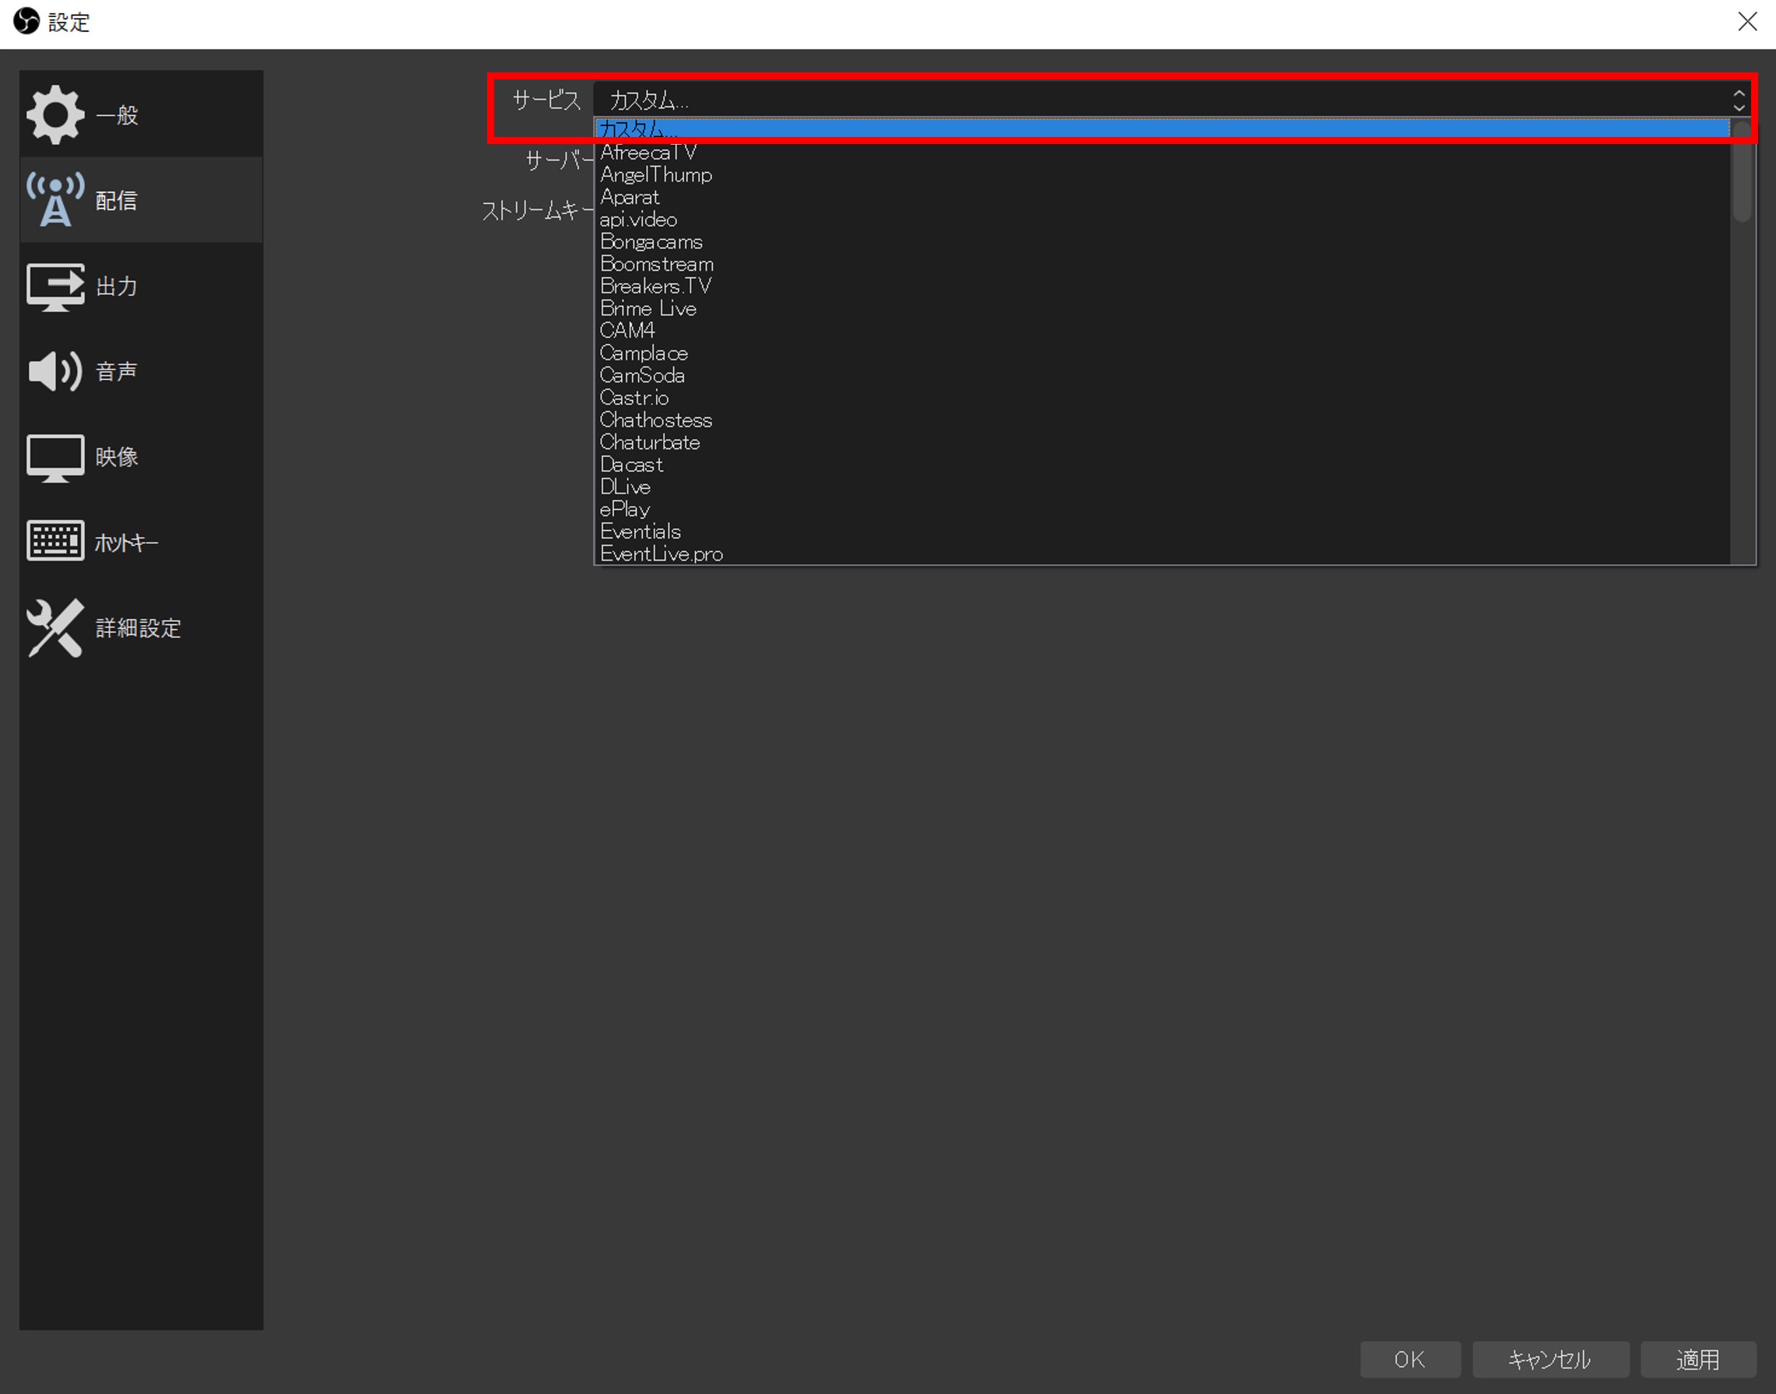Click the サービス combo box showing カスタム...
Image resolution: width=1776 pixels, height=1394 pixels.
pyautogui.click(x=1174, y=100)
